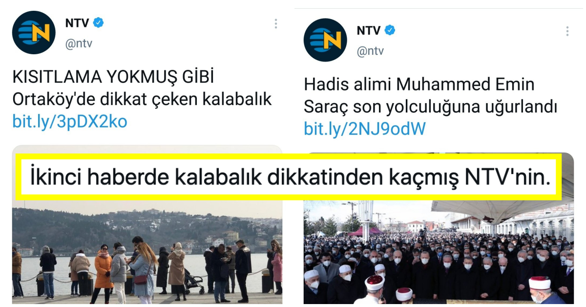Open the funeral crowd photo with masked men

439,252
